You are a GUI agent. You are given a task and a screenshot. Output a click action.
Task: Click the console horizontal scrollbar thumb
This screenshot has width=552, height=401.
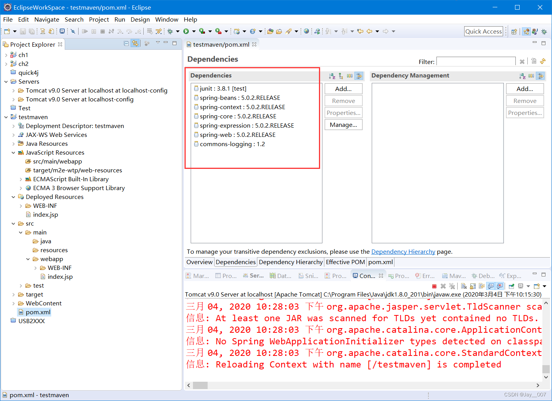click(x=200, y=385)
